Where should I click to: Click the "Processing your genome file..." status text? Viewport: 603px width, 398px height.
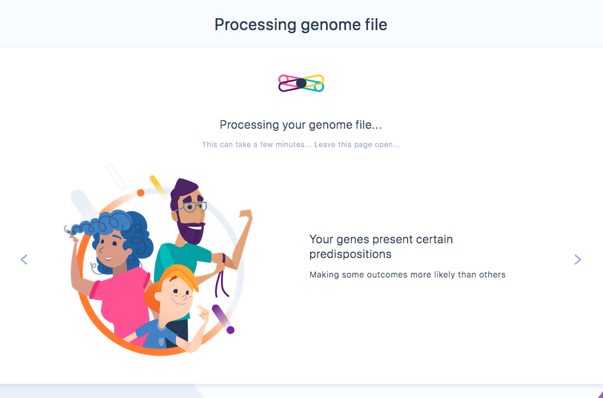[301, 125]
